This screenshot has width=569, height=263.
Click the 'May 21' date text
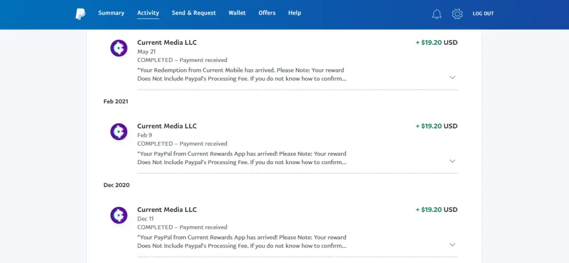click(146, 52)
